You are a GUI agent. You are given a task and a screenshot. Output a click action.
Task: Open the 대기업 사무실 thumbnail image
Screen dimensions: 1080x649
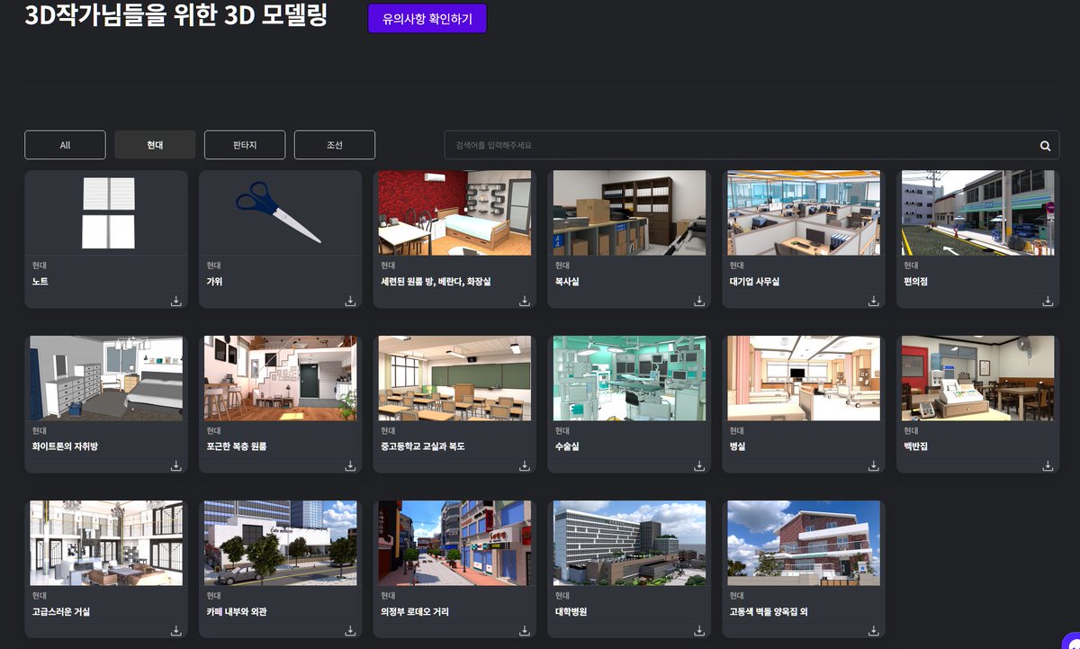click(804, 213)
